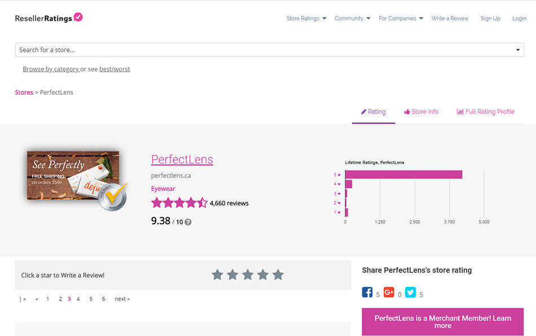Click the pink checkmark badge in logo
Image resolution: width=536 pixels, height=336 pixels.
(x=78, y=17)
